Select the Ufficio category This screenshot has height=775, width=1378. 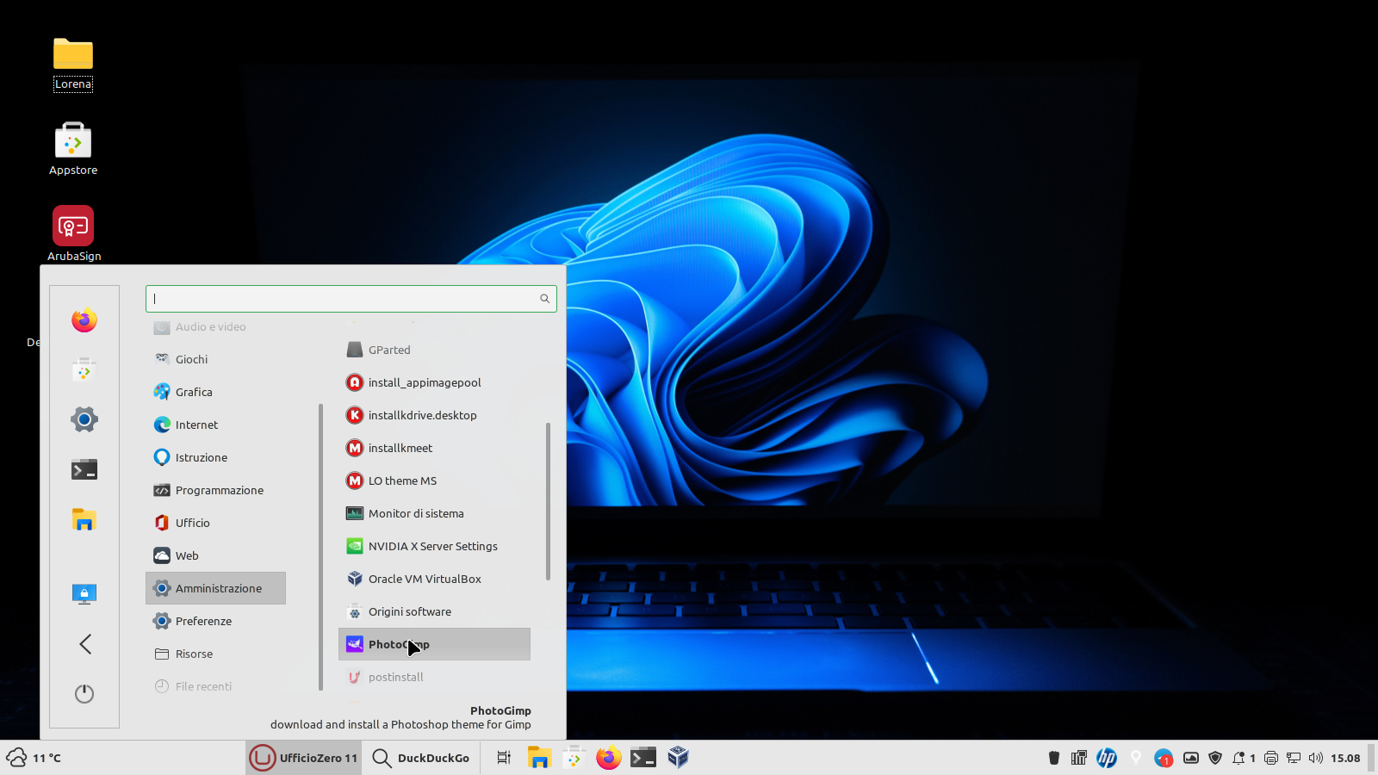pyautogui.click(x=215, y=523)
